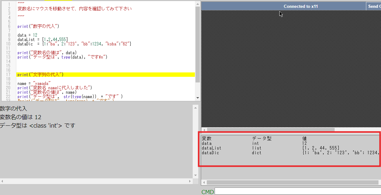Click the x11 viewer's horizontal scroll-left arrow
The height and width of the screenshot is (195, 381).
coord(204,129)
